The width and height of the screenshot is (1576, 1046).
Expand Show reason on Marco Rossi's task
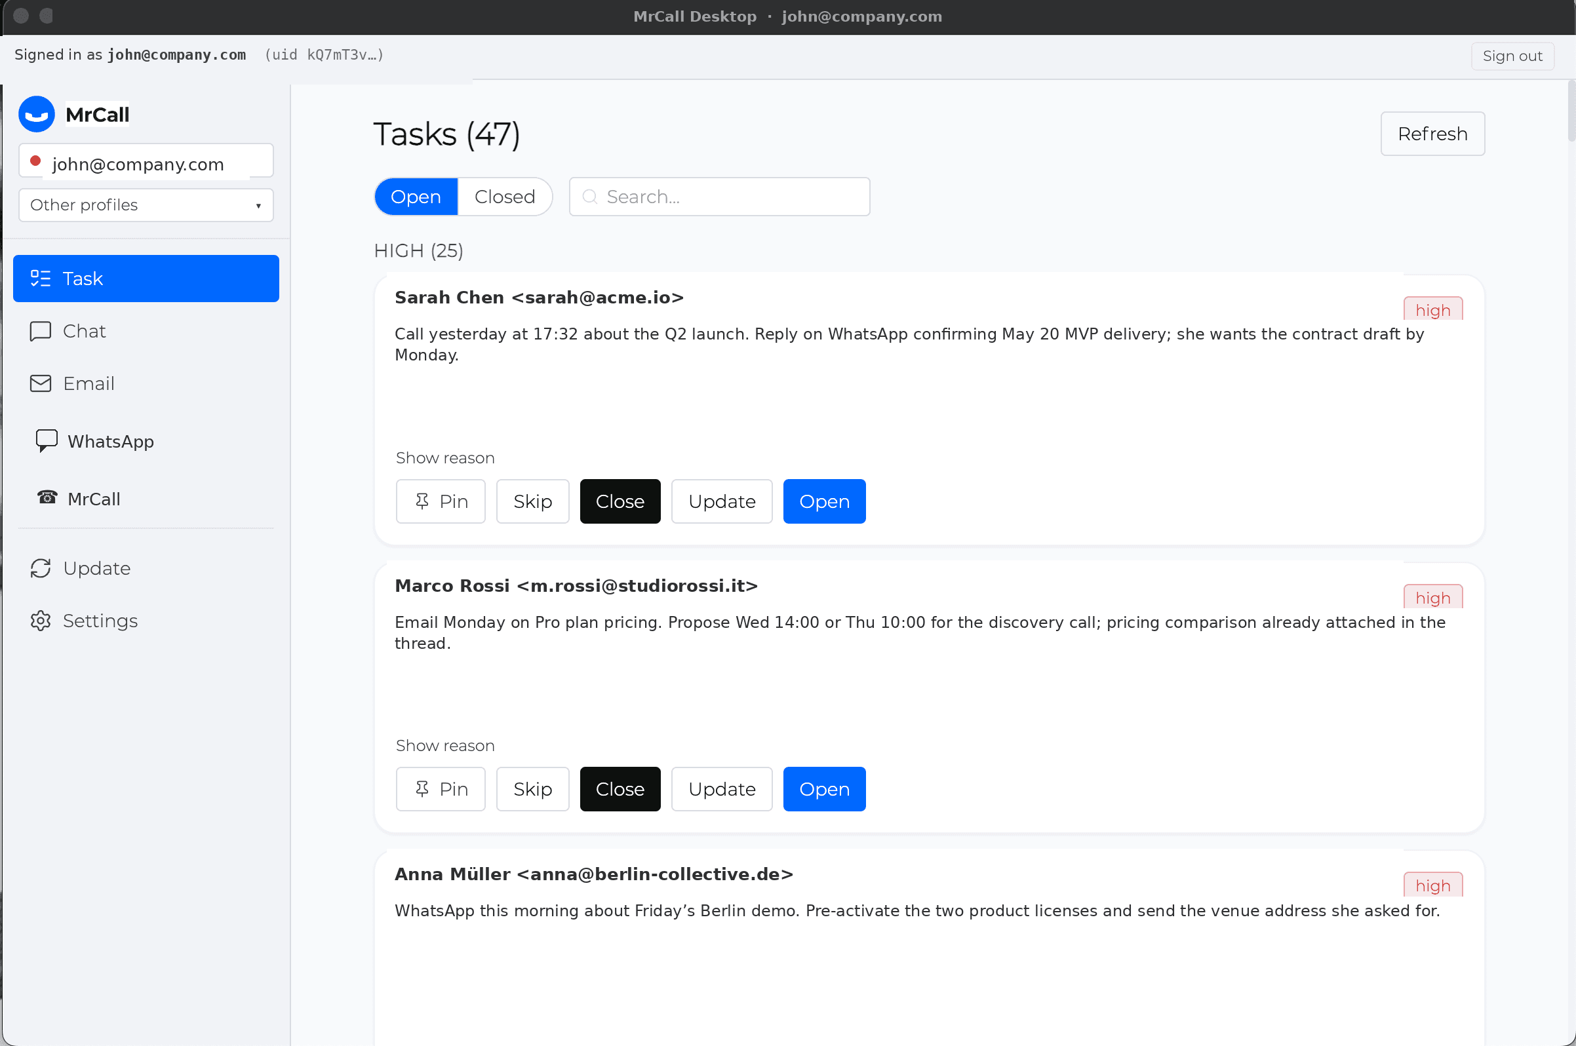tap(445, 745)
